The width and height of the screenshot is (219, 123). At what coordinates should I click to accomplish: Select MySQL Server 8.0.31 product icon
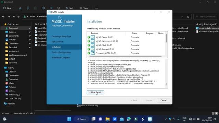(x=93, y=37)
